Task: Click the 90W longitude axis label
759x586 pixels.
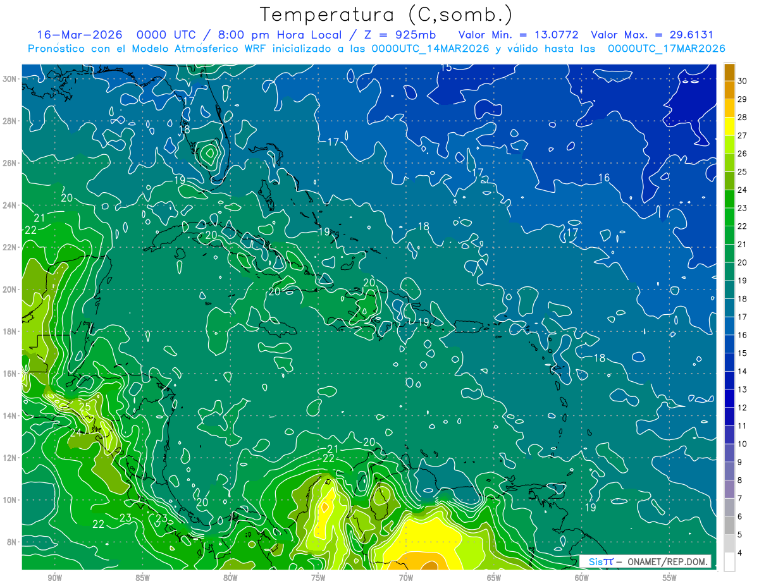Action: pos(54,578)
